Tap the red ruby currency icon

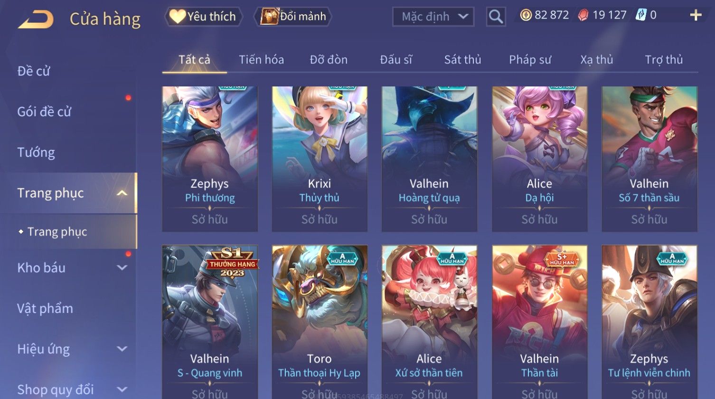[x=583, y=16]
